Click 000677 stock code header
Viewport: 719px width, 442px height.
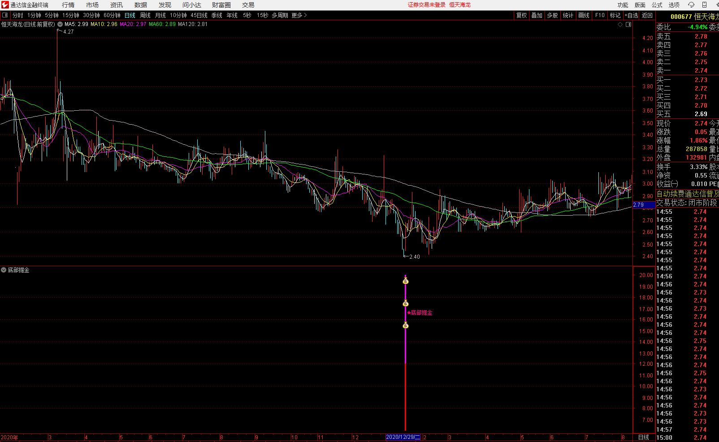pyautogui.click(x=681, y=17)
